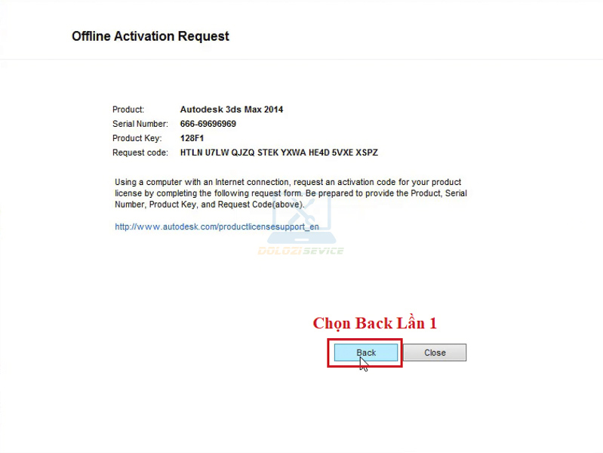Screen dimensions: 603x453
Task: Select the "Product:" field label
Action: coord(128,109)
